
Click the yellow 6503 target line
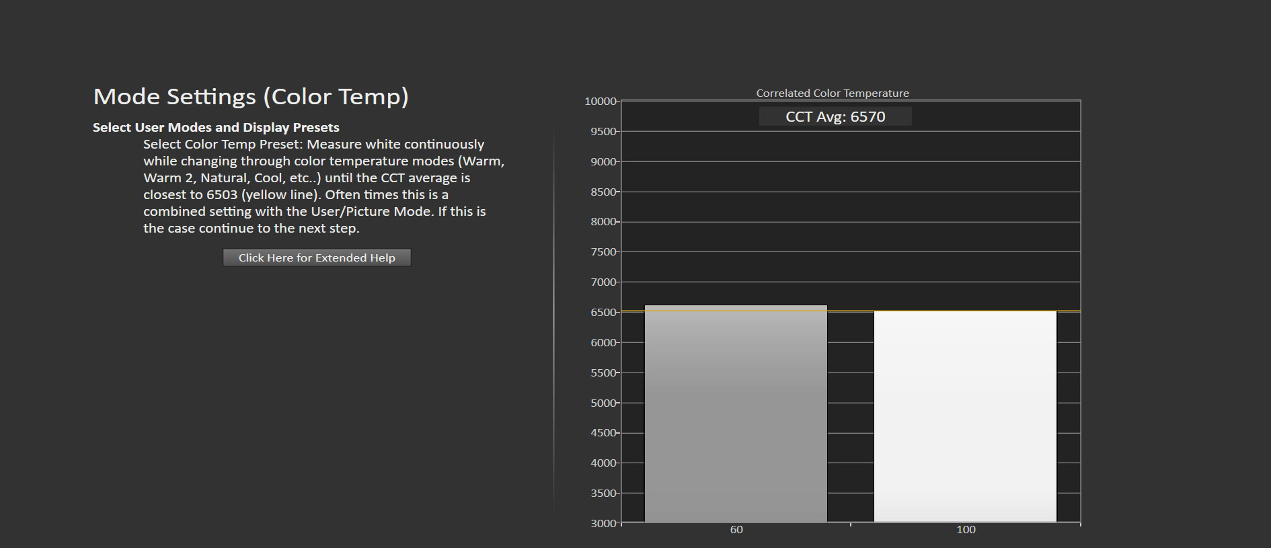(x=851, y=311)
